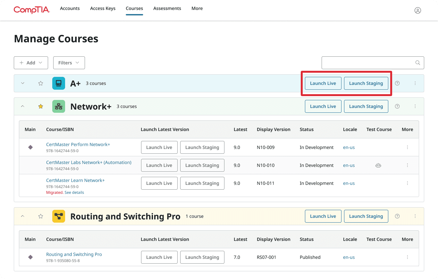
Task: Open the Access Keys menu
Action: coord(103,8)
